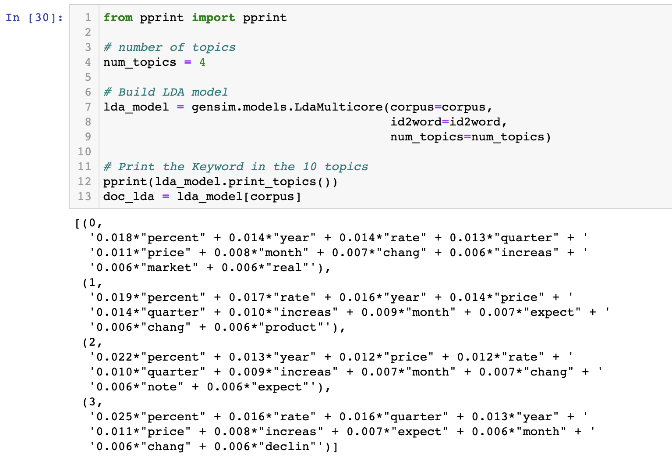The image size is (672, 465).
Task: Place cursor on the pprint import line
Action: point(195,18)
